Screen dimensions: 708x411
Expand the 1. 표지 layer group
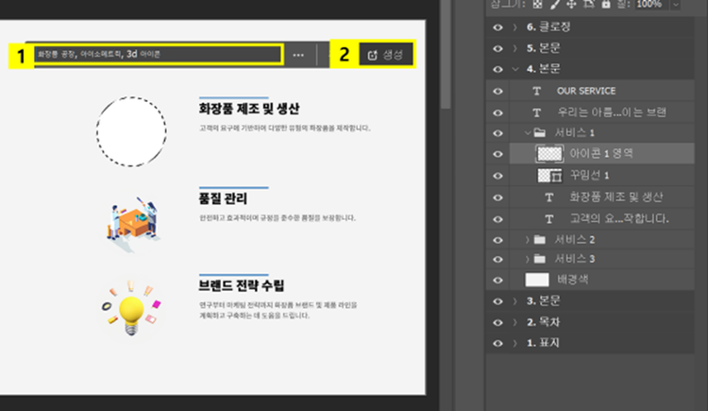tap(515, 343)
